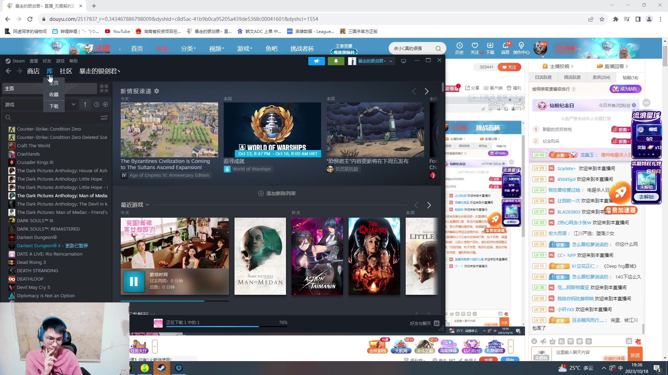Screen dimensions: 668x375
Task: Expand the 游戏 category dropdown
Action: (x=73, y=105)
